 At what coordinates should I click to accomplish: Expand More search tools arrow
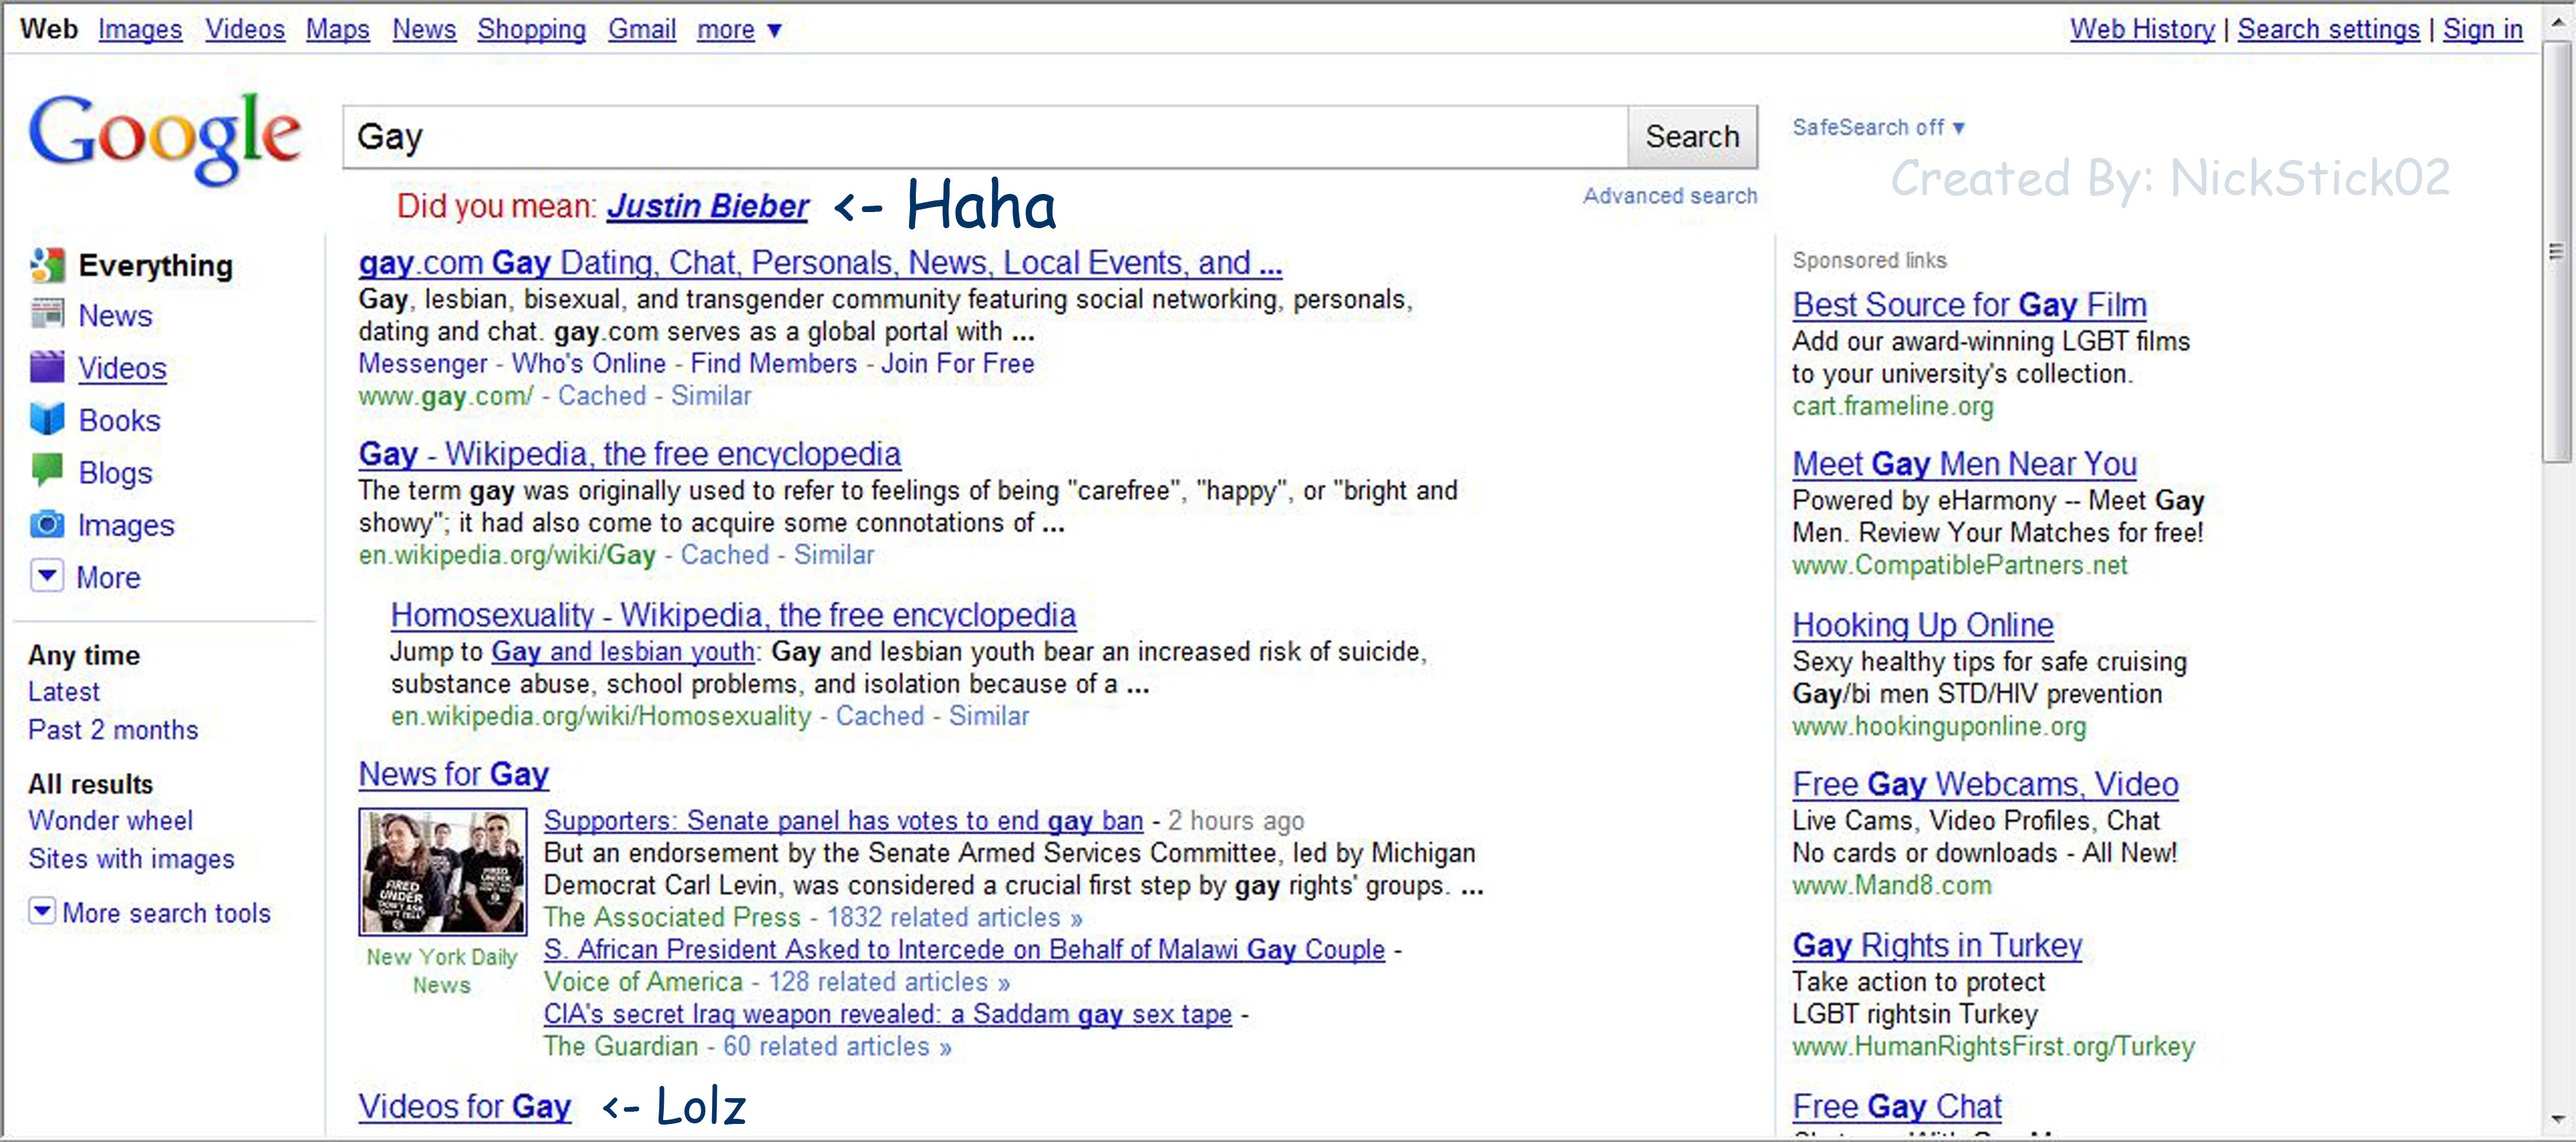click(x=42, y=912)
